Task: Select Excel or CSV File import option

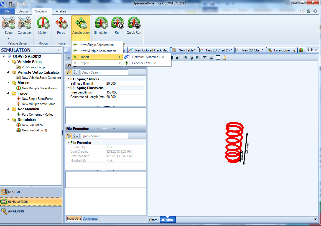Action: [x=144, y=63]
